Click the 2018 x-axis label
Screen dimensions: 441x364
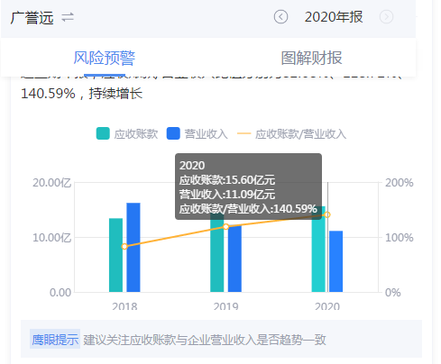[124, 306]
